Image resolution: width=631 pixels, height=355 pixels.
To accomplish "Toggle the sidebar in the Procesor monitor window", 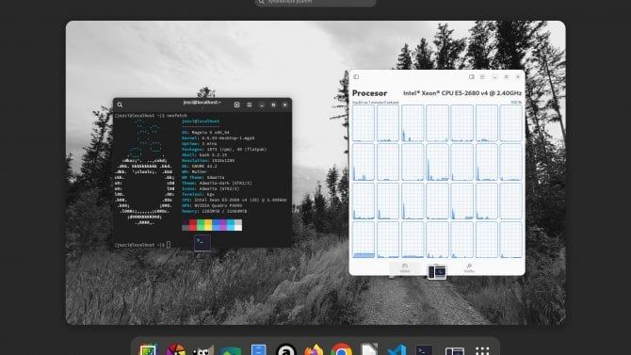I will (x=356, y=77).
